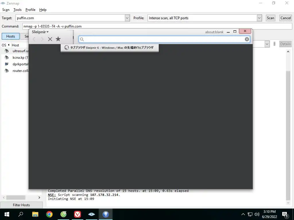Viewport: 294px width, 220px height.
Task: Click OS icon beside dprkportal
Action: coord(7,64)
